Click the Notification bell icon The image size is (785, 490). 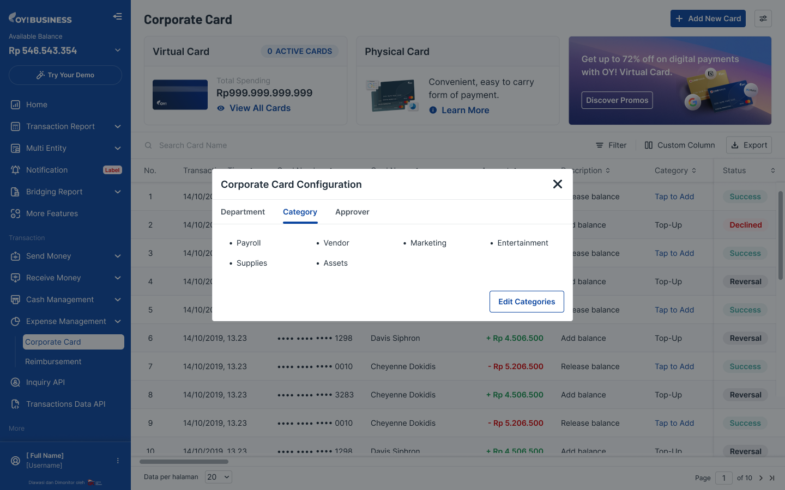(x=15, y=170)
